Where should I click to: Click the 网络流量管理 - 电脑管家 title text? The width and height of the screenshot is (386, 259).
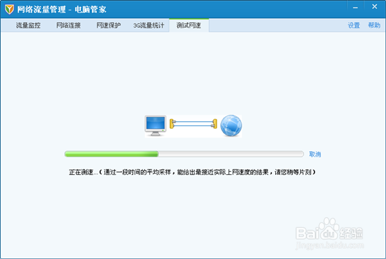61,9
